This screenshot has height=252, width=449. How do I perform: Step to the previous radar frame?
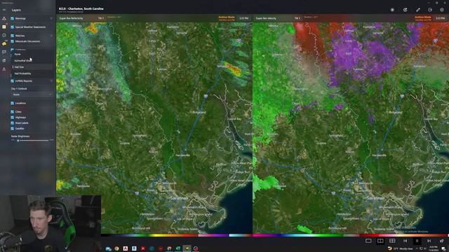coord(406,241)
